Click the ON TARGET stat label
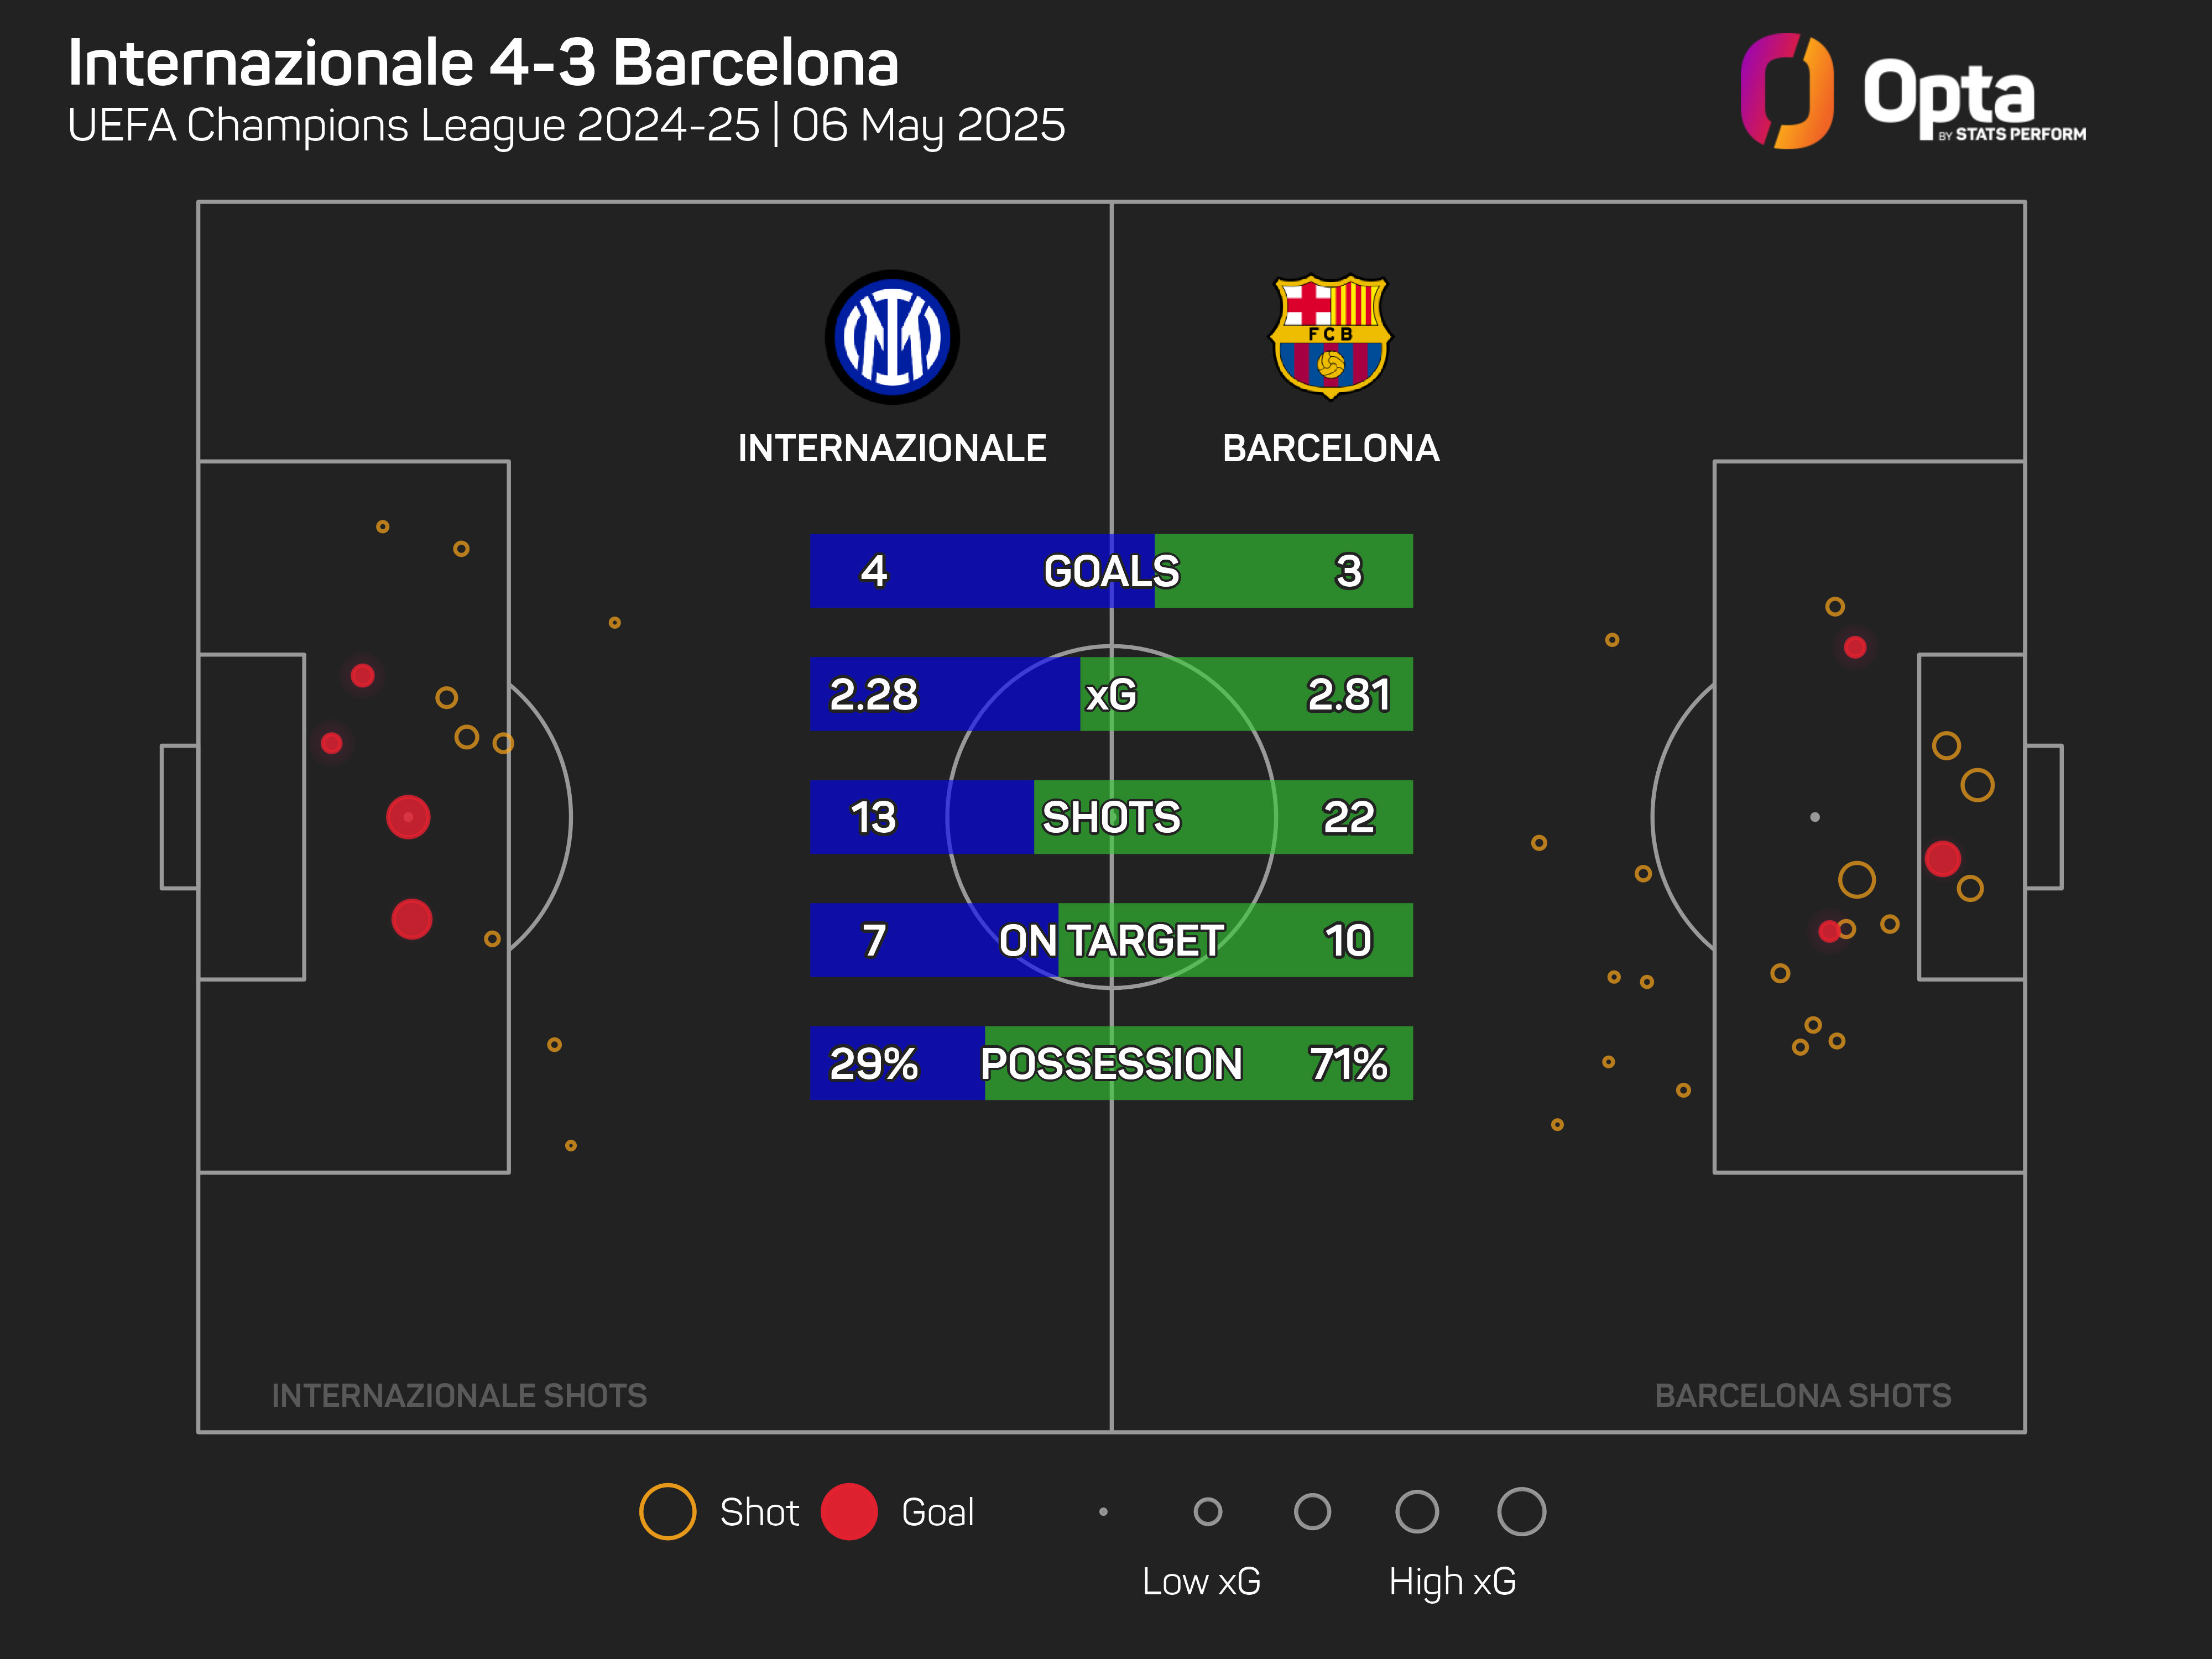Screen dimensions: 2212x1659 (1111, 940)
